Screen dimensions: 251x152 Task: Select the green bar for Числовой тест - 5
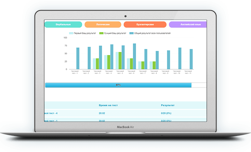coord(120,60)
